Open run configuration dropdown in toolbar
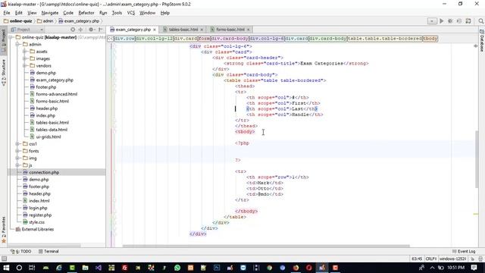485x273 pixels. coord(432,21)
